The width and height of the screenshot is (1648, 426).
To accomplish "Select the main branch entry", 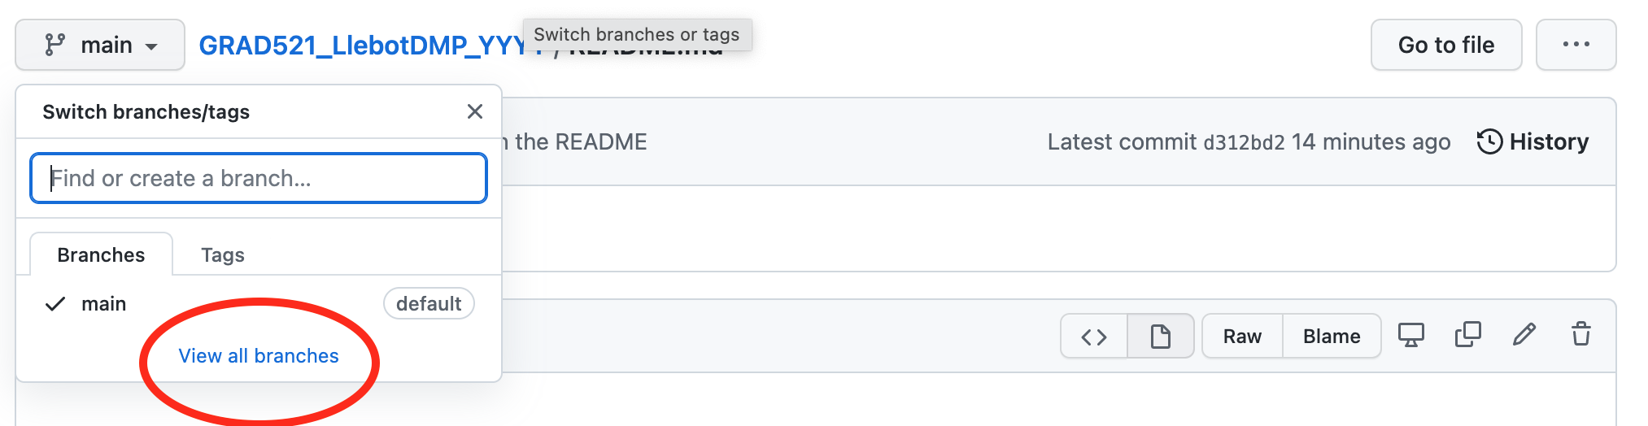I will click(x=104, y=304).
